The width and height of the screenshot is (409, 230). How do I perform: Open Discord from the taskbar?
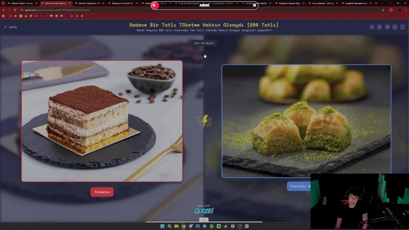pyautogui.click(x=191, y=226)
